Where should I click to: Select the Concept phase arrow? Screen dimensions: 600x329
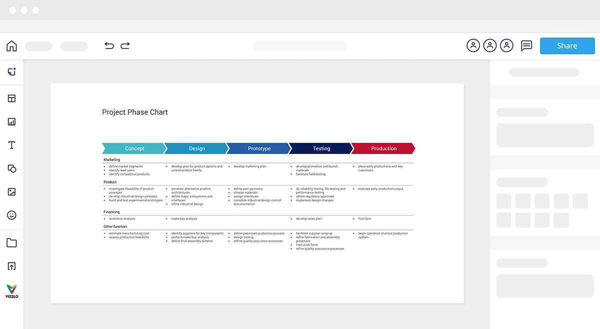click(x=134, y=148)
